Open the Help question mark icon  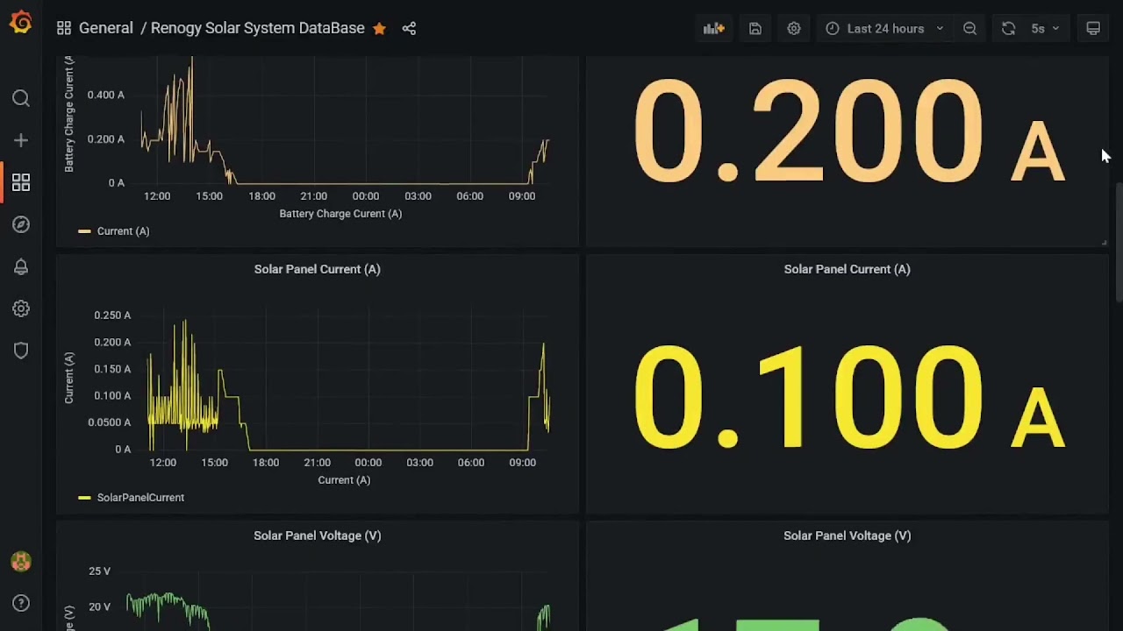pos(21,603)
